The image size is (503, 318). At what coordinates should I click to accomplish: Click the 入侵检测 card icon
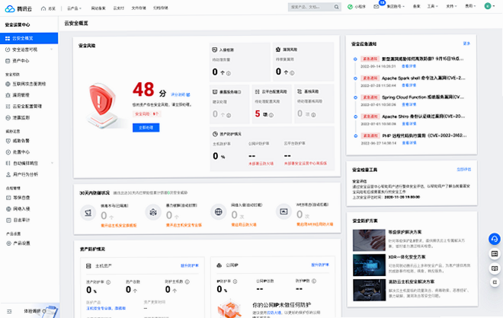click(215, 49)
